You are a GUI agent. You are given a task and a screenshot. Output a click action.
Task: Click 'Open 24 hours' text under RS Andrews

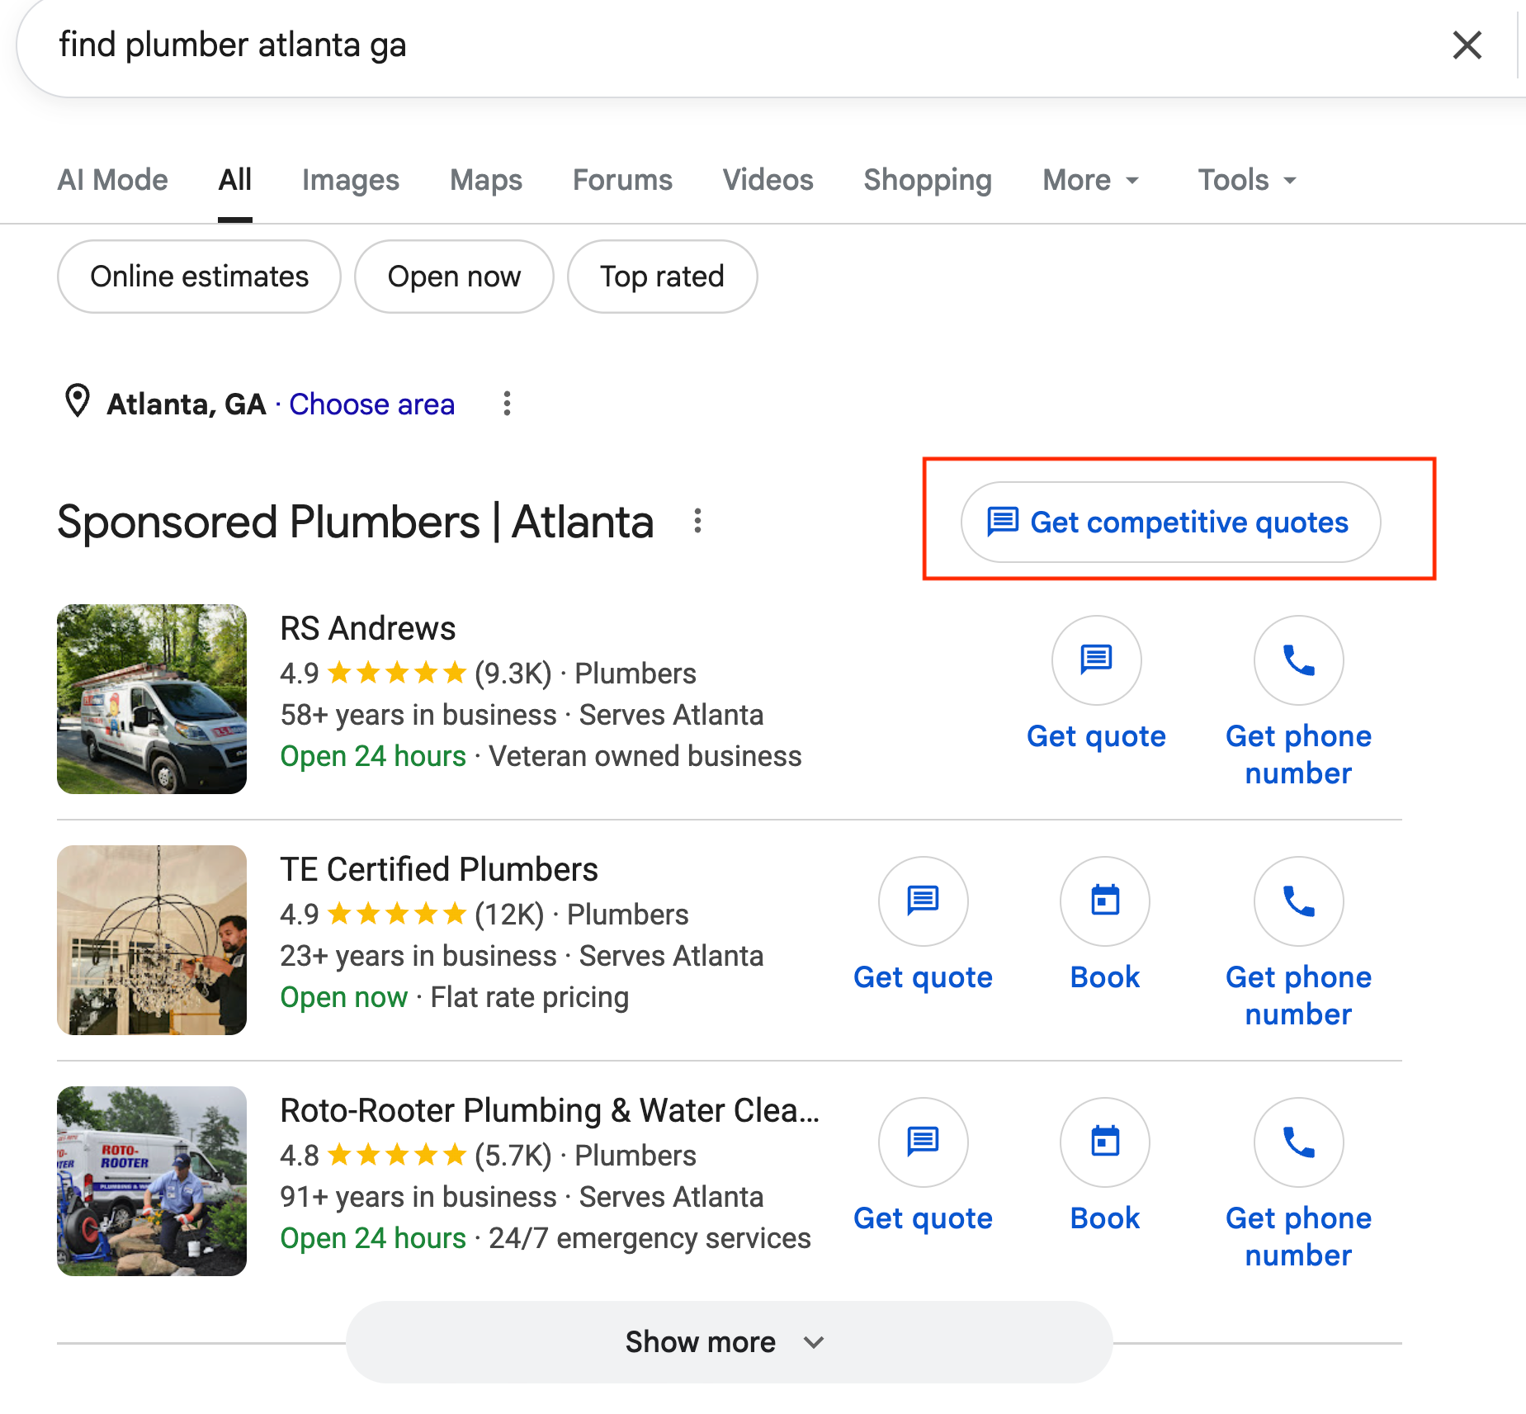[x=373, y=756]
